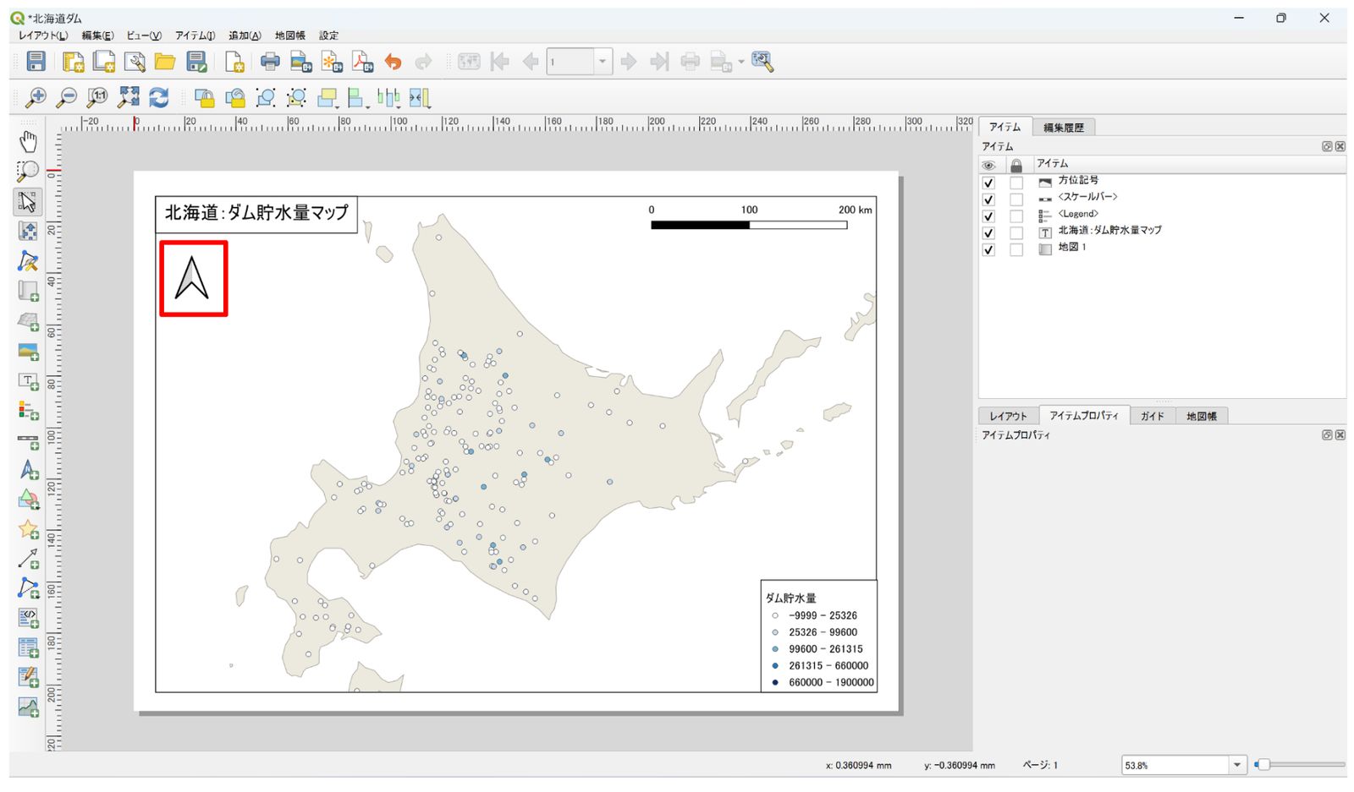Choose the Add Scale Bar tool
Screen dimensions: 1354x792
28,441
